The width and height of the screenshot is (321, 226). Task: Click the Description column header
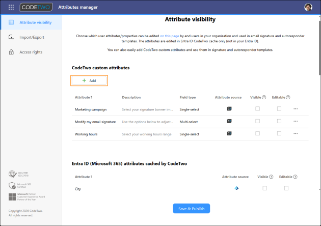click(131, 97)
